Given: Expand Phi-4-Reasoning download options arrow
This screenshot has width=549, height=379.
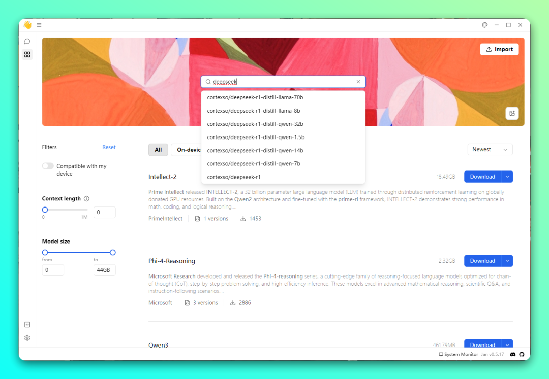Looking at the screenshot, I should click(507, 261).
